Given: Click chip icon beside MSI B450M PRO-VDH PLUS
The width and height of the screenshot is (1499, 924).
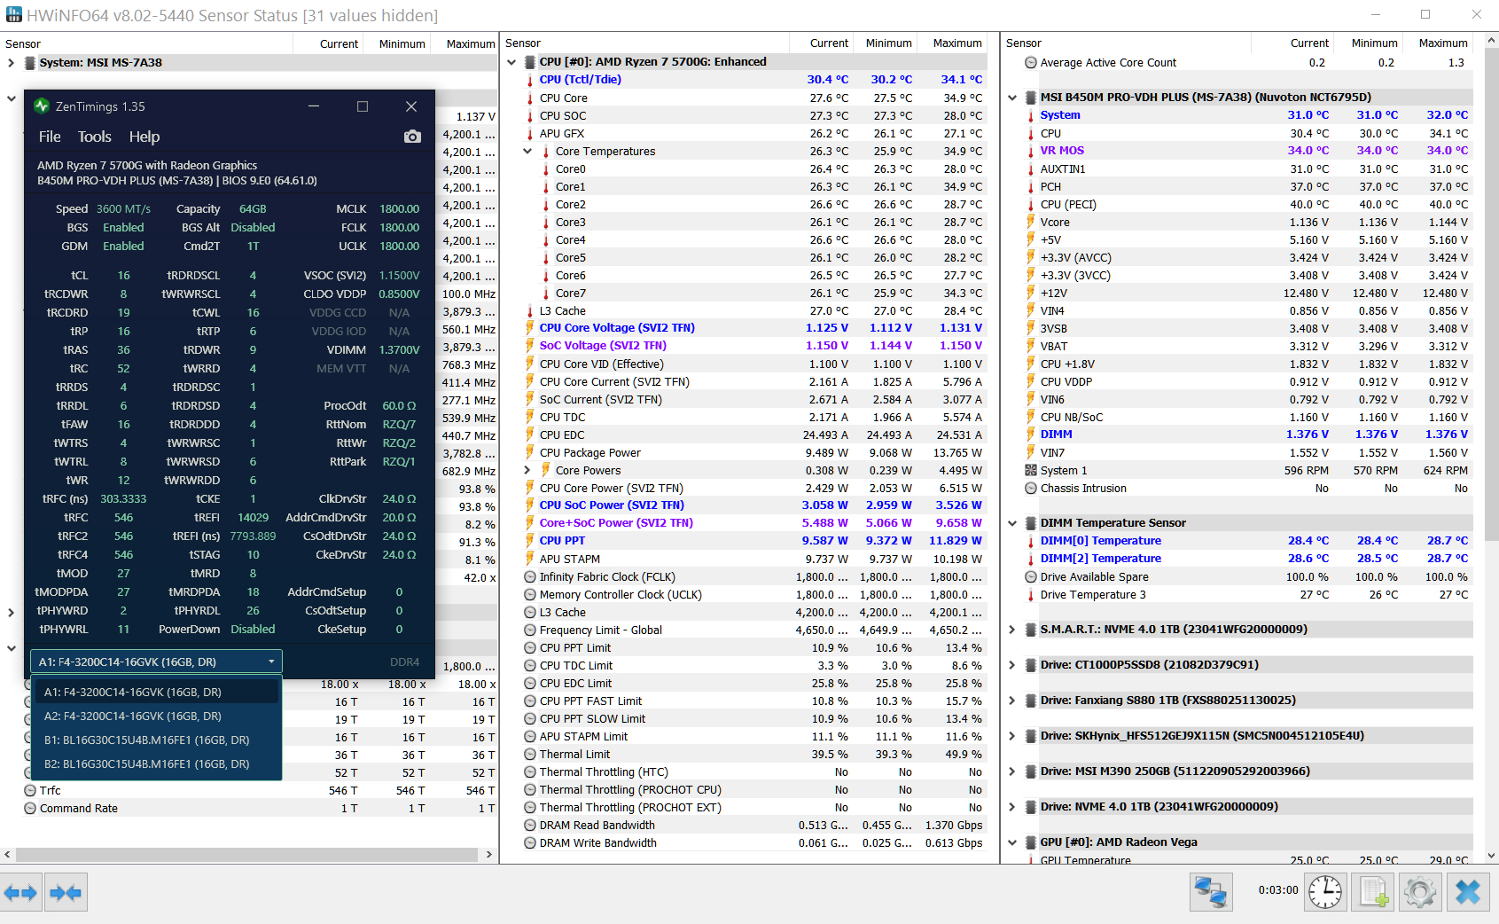Looking at the screenshot, I should coord(1031,98).
